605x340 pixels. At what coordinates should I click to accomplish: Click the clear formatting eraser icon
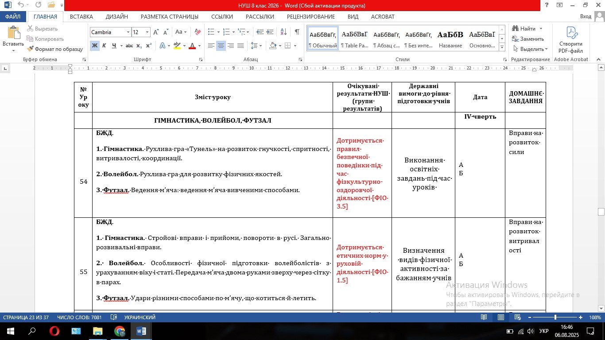tap(198, 32)
